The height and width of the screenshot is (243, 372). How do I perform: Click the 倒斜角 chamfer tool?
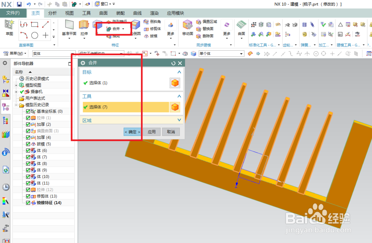152,22
